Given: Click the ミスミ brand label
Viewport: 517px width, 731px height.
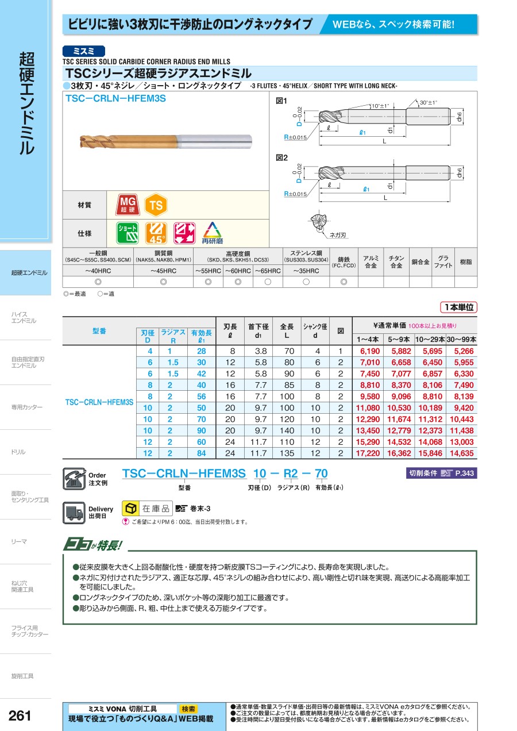Looking at the screenshot, I should [84, 51].
